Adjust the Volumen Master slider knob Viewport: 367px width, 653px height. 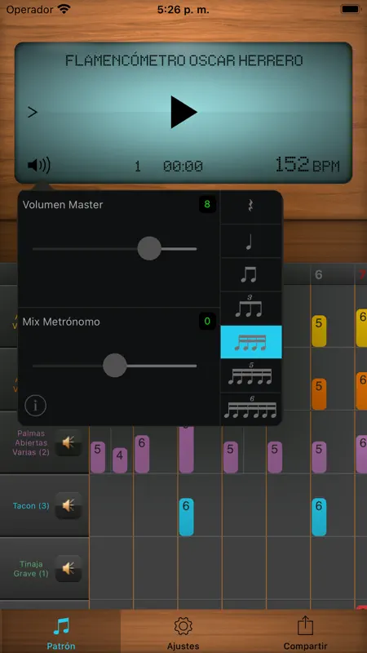pos(149,249)
